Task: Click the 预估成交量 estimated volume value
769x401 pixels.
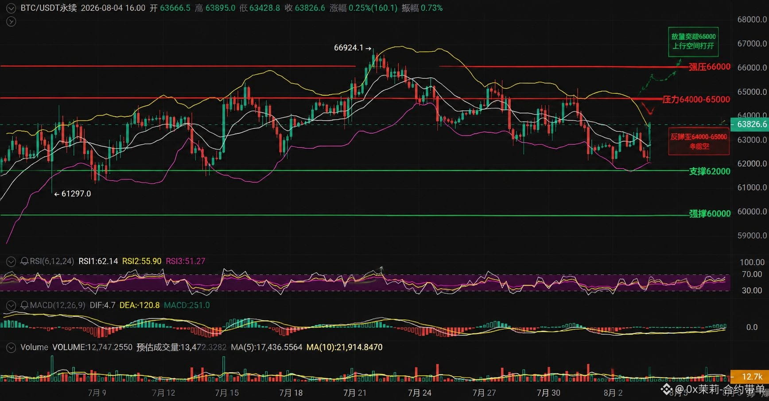Action: (x=182, y=347)
